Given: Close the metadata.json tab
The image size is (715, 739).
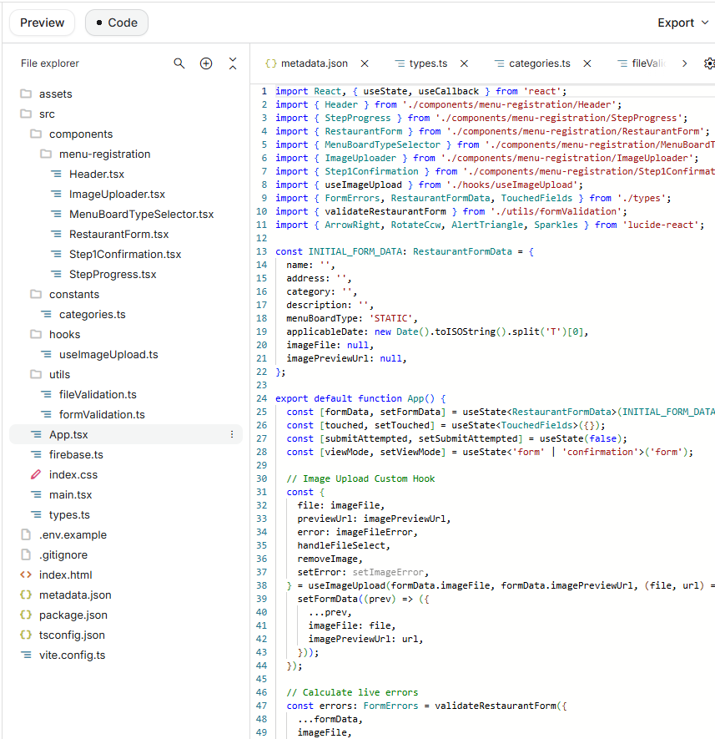Looking at the screenshot, I should (365, 63).
